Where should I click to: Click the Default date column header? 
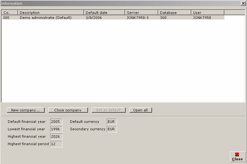tap(104, 13)
